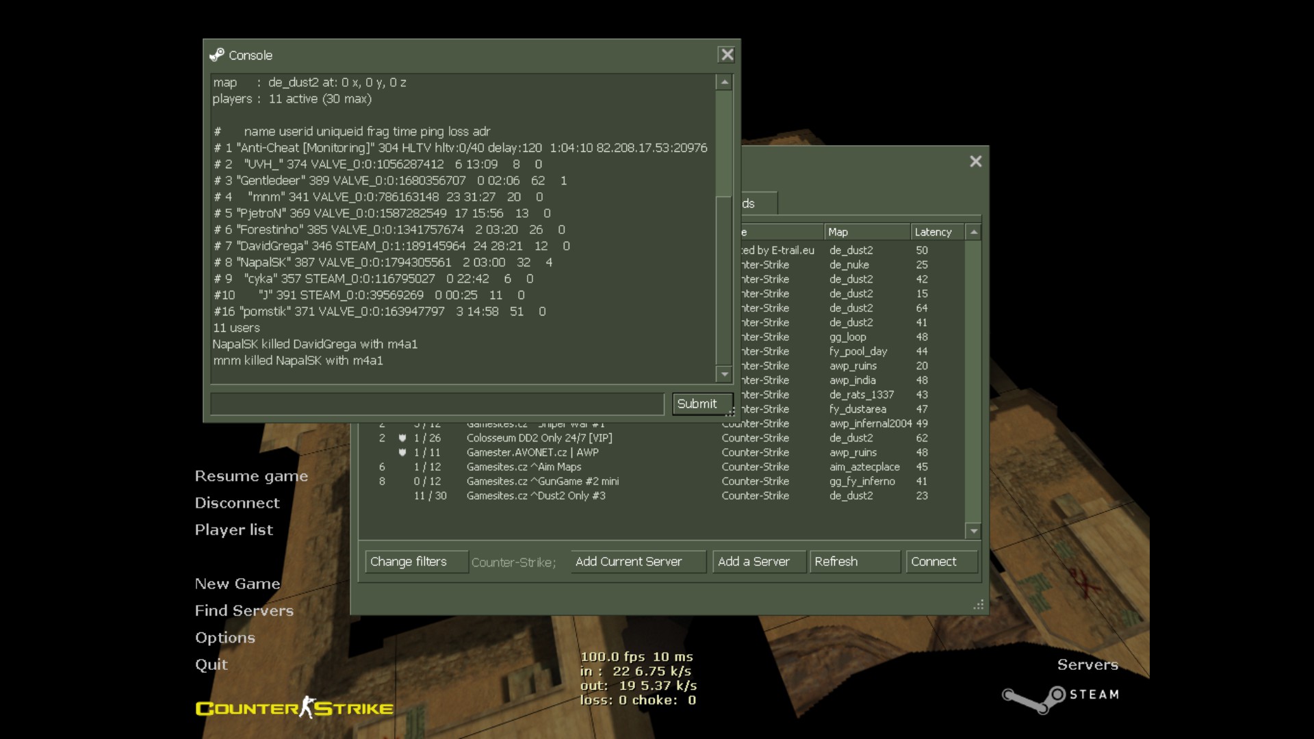
Task: Select Gamesites.cz ^Dust2 Only #3 server
Action: tap(661, 495)
